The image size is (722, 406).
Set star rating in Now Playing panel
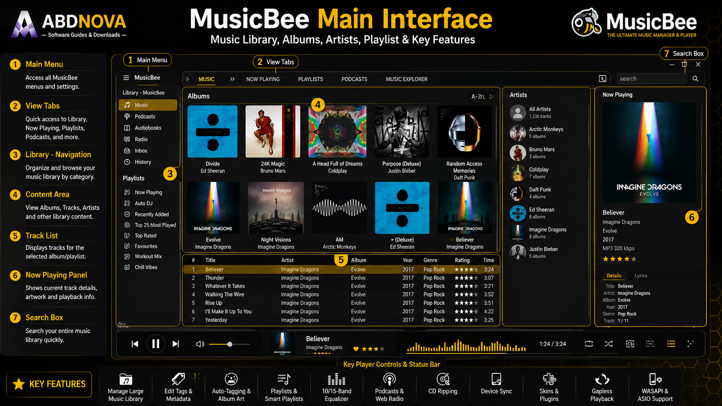click(620, 259)
